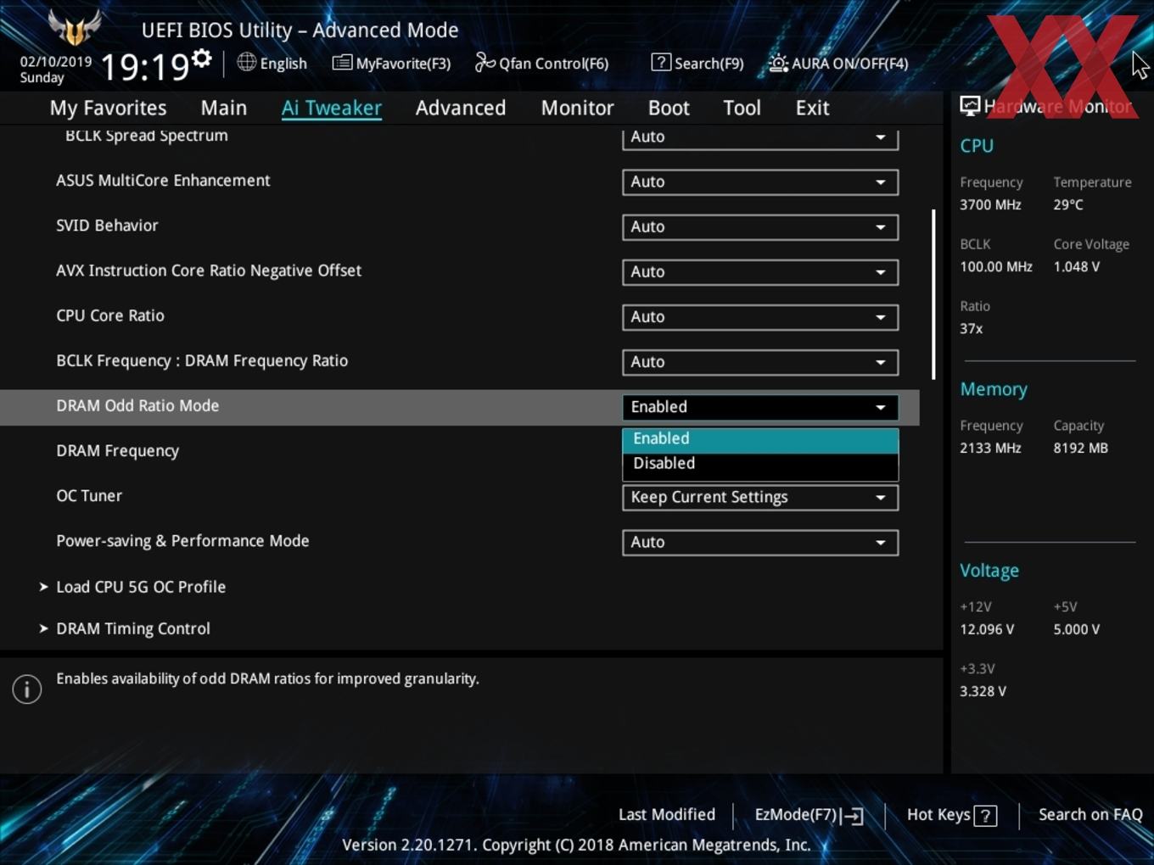
Task: Open Power-saving & Performance Mode dropdown
Action: pyautogui.click(x=760, y=542)
